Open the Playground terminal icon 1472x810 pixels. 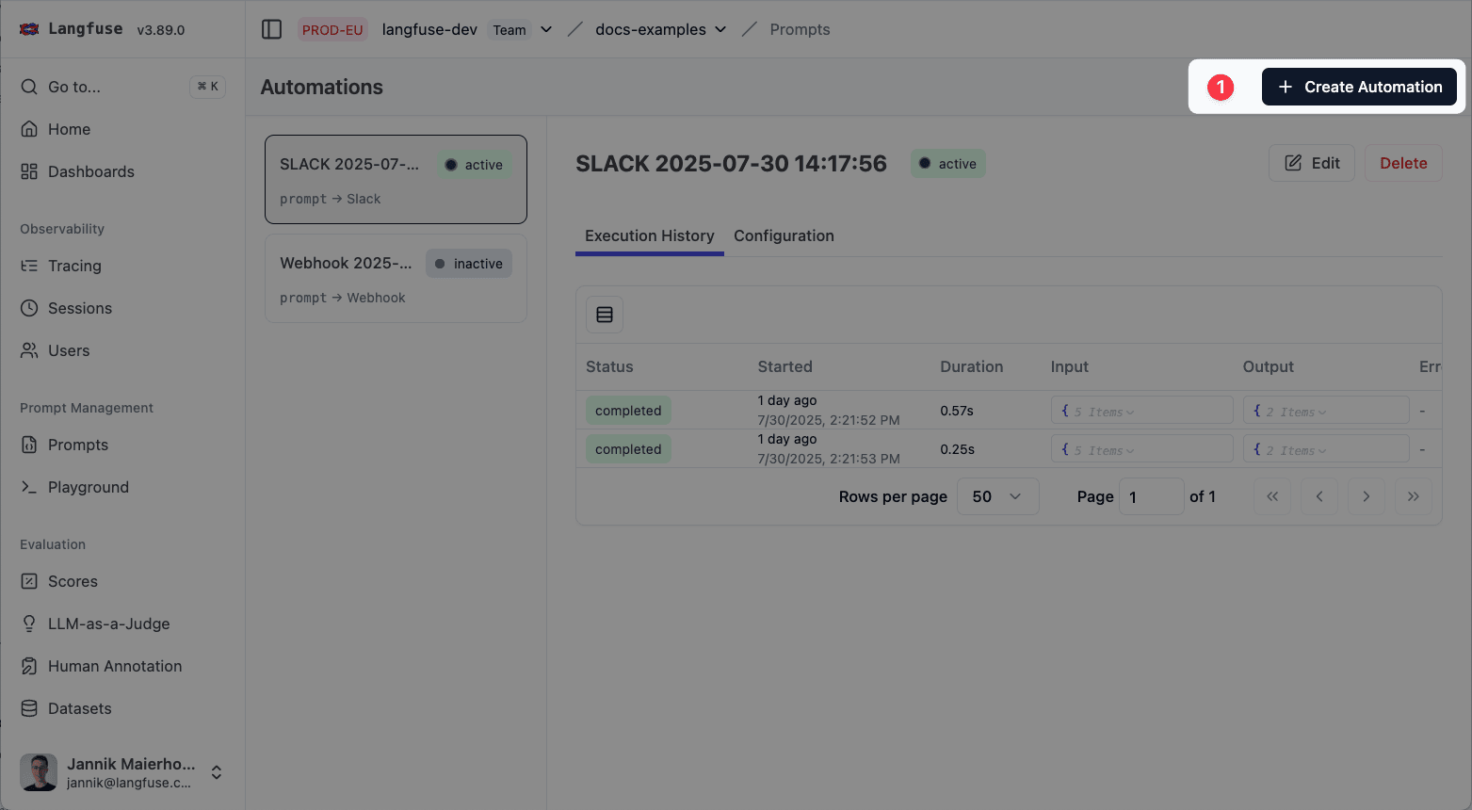point(29,487)
